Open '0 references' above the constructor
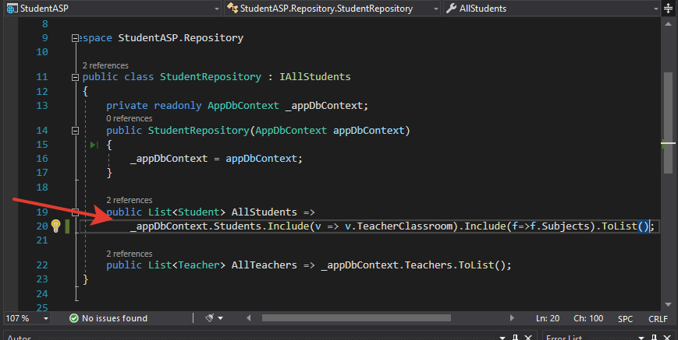Screen dimensions: 678x340 (x=130, y=118)
